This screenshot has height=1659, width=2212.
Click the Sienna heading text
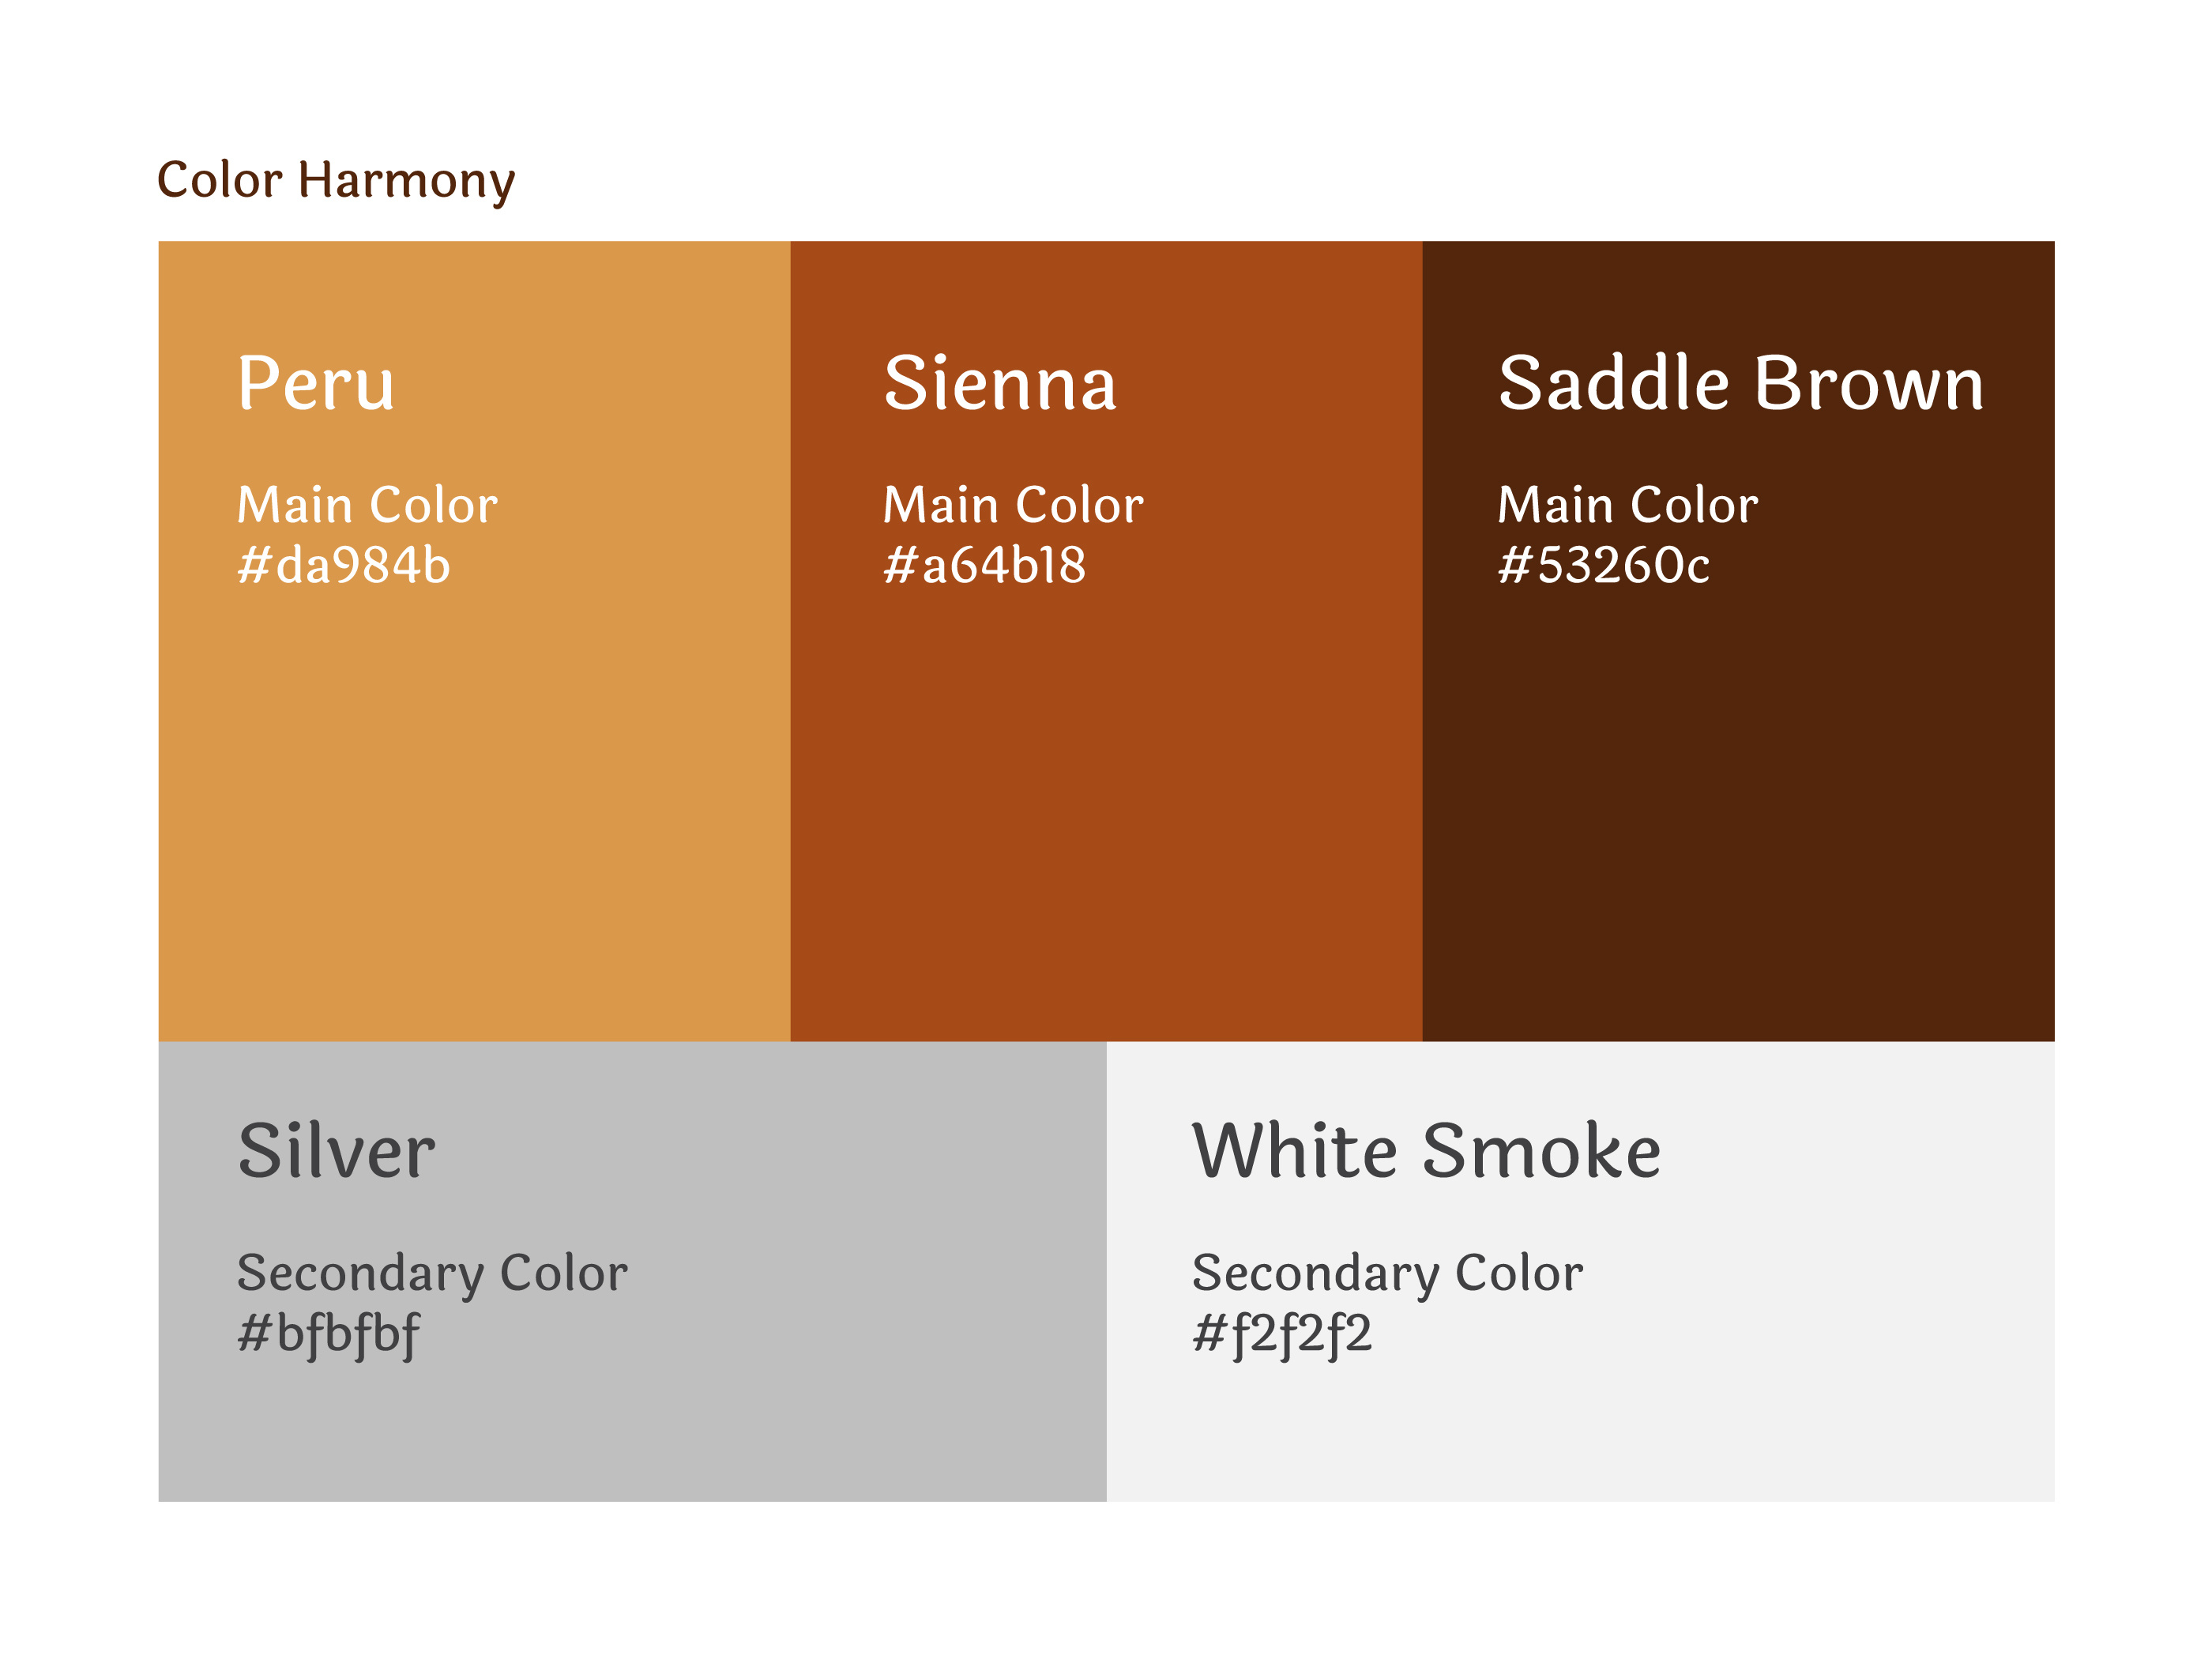(1000, 383)
